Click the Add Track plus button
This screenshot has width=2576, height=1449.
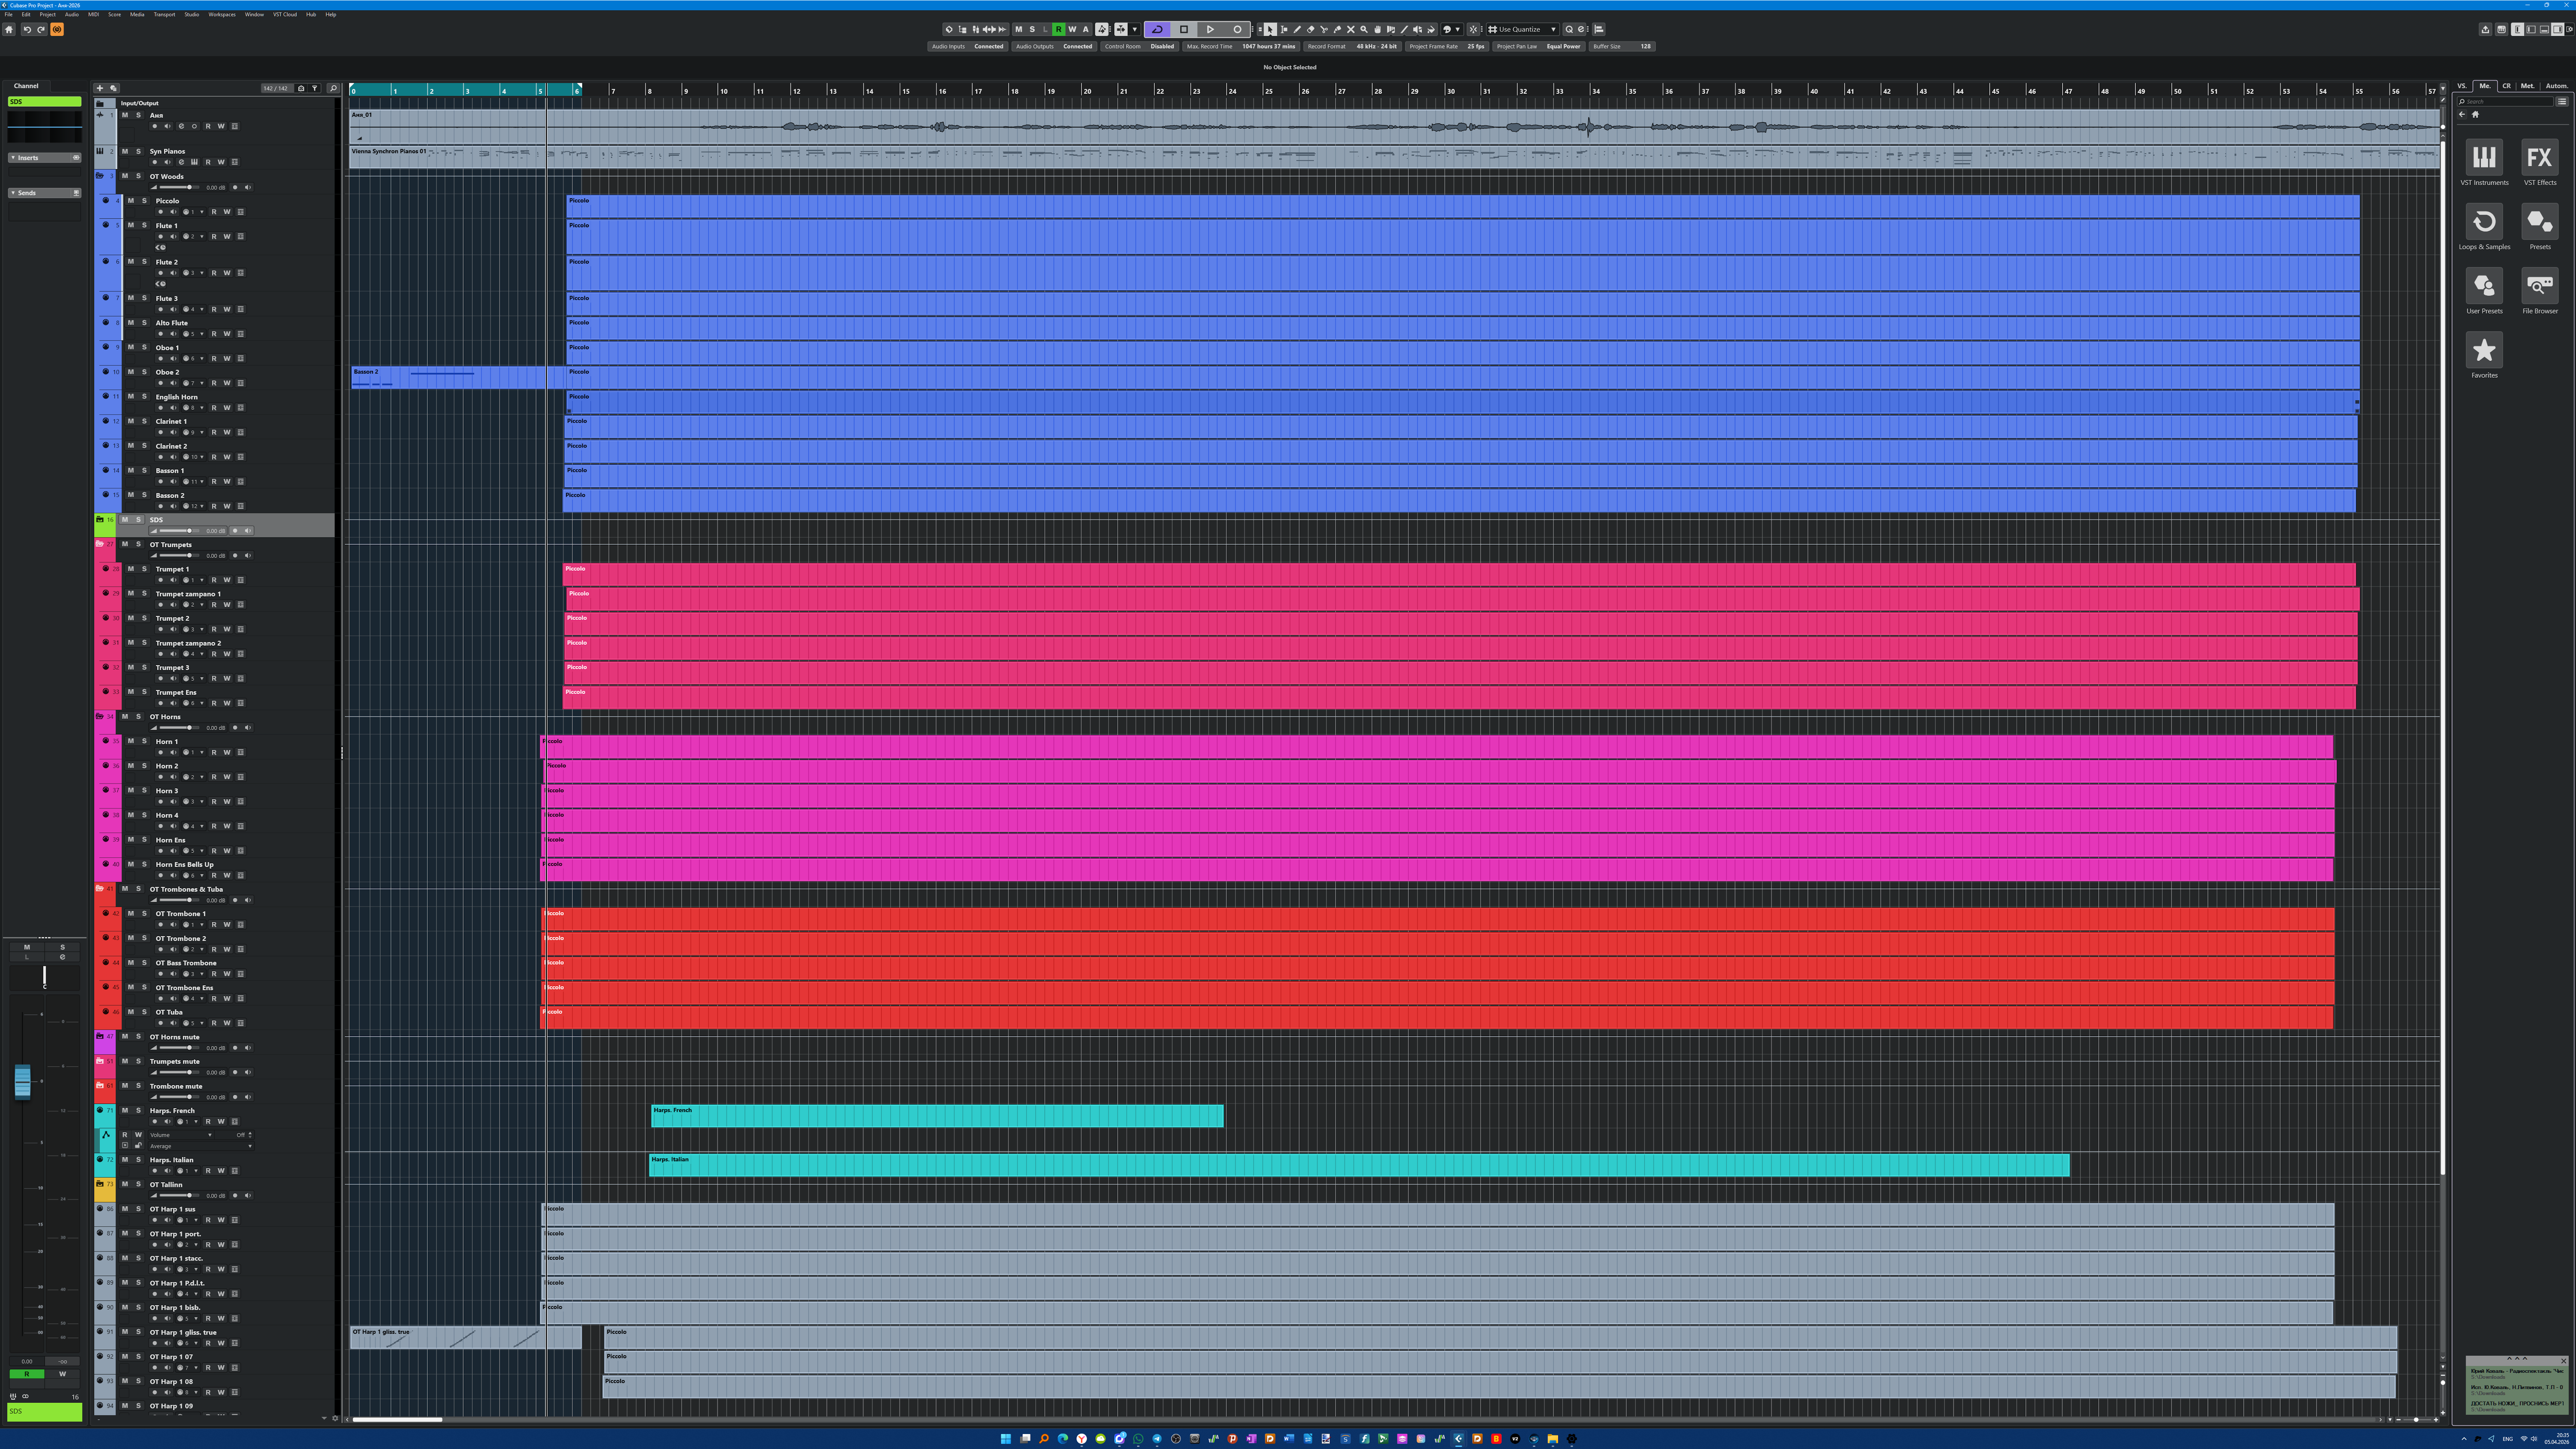[x=100, y=88]
